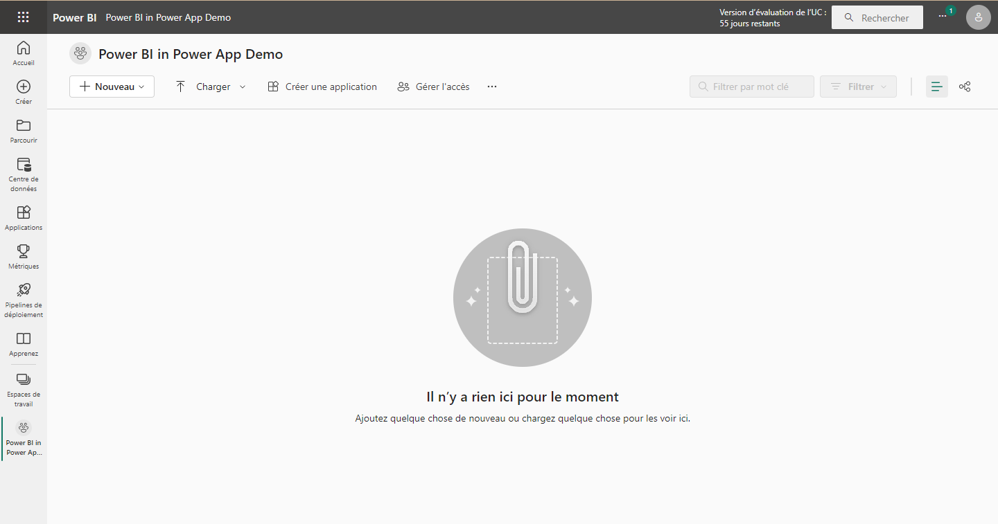Go to Accueil in the sidebar
This screenshot has width=998, height=524.
pyautogui.click(x=24, y=53)
